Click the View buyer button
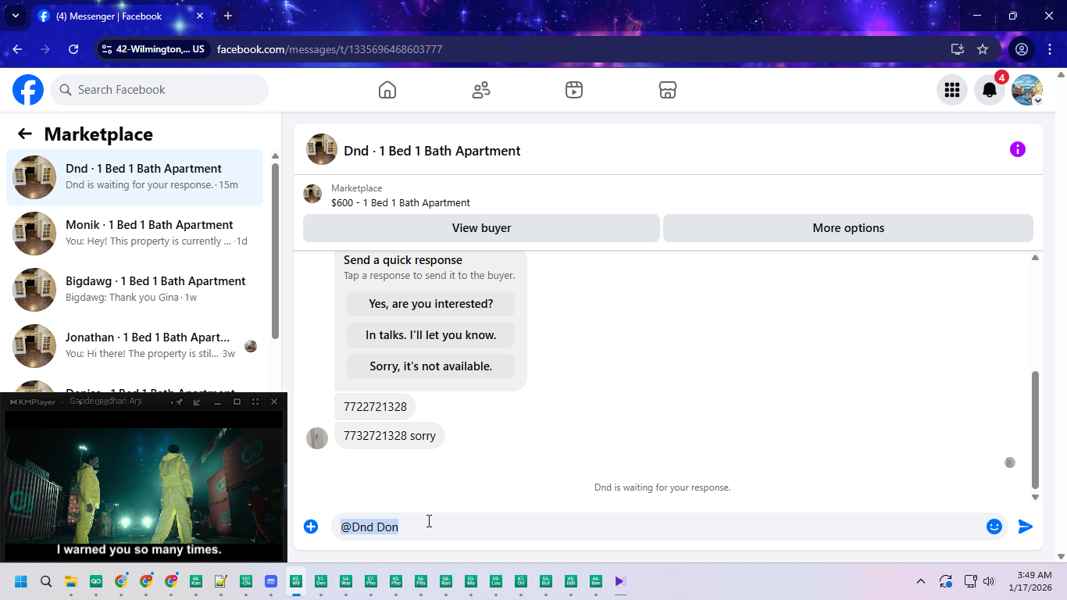This screenshot has width=1067, height=600. (x=481, y=228)
